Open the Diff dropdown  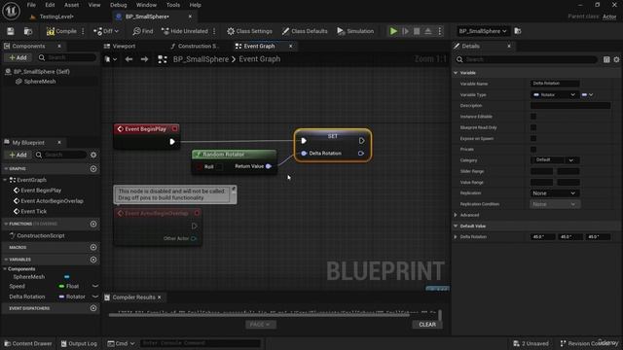[x=106, y=31]
